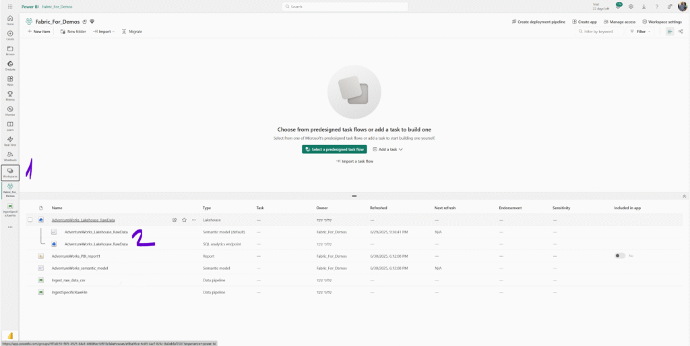Sort by the Owner column header
The width and height of the screenshot is (690, 346).
click(321, 208)
